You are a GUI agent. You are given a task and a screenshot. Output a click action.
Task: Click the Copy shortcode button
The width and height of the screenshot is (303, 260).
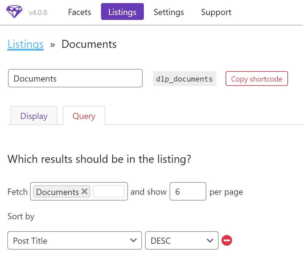pyautogui.click(x=256, y=79)
